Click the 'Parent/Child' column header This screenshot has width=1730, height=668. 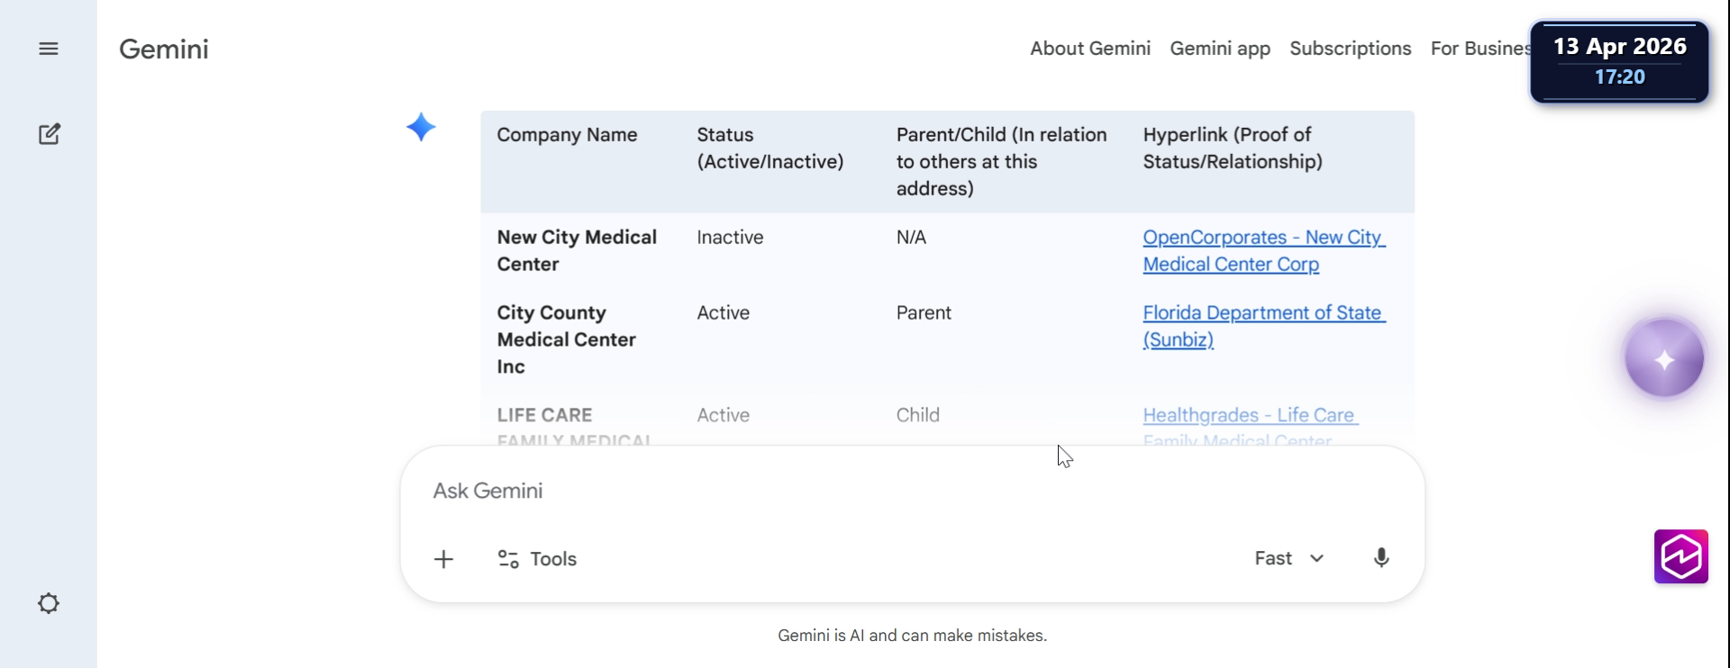click(x=1001, y=162)
